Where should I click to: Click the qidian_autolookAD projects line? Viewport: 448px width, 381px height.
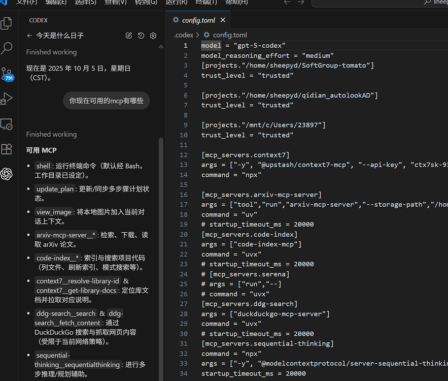[289, 96]
